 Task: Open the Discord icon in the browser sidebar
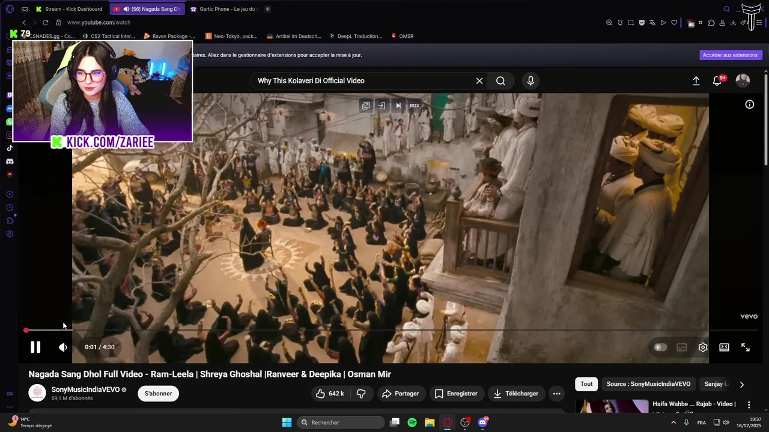pos(10,161)
